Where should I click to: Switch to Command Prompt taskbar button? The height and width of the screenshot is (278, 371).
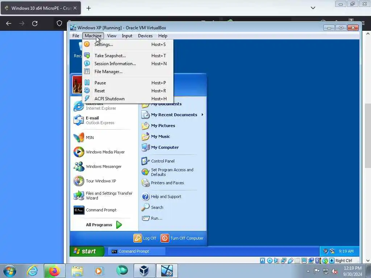137,251
